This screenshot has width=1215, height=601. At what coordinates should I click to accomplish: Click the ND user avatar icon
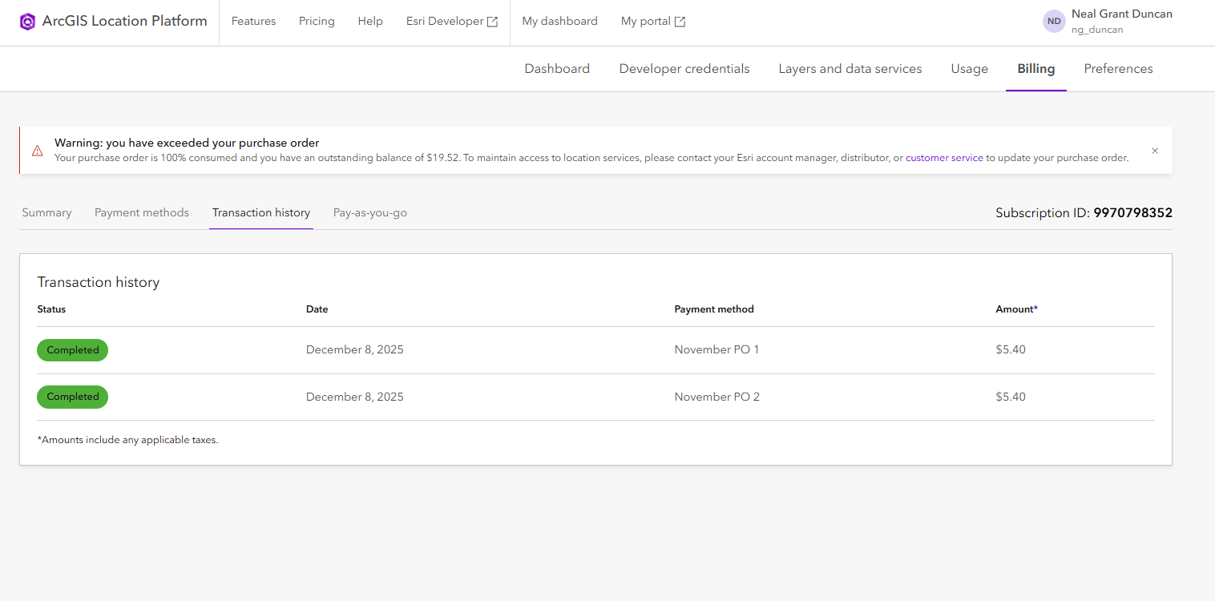(x=1054, y=22)
